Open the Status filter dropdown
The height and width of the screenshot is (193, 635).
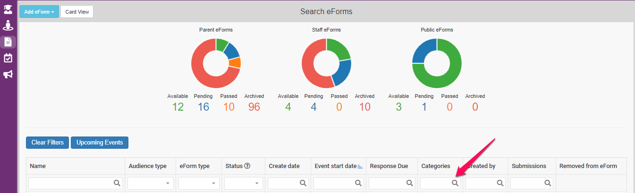(243, 183)
